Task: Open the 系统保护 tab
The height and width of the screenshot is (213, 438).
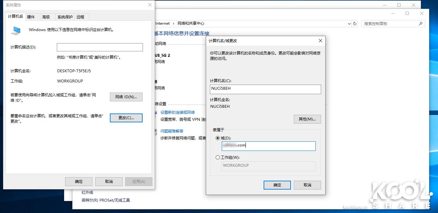Action: [64, 17]
